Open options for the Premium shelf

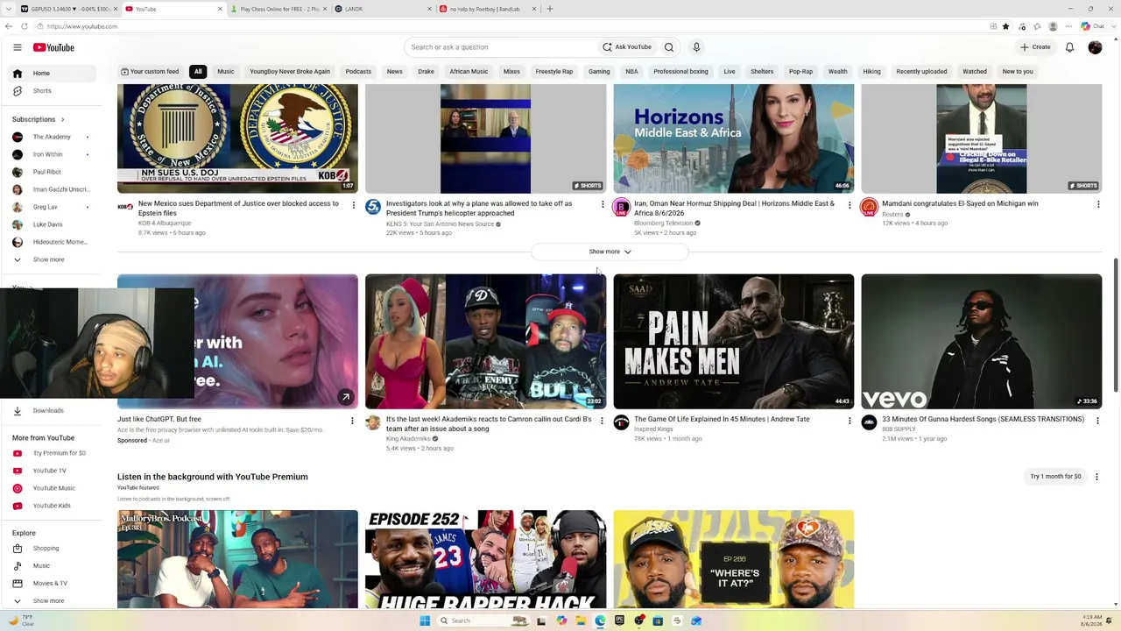tap(1096, 477)
